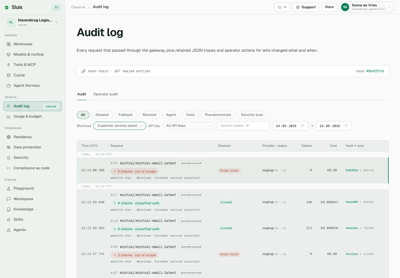This screenshot has height=278, width=400.
Task: Select the All filter chip
Action: [83, 115]
